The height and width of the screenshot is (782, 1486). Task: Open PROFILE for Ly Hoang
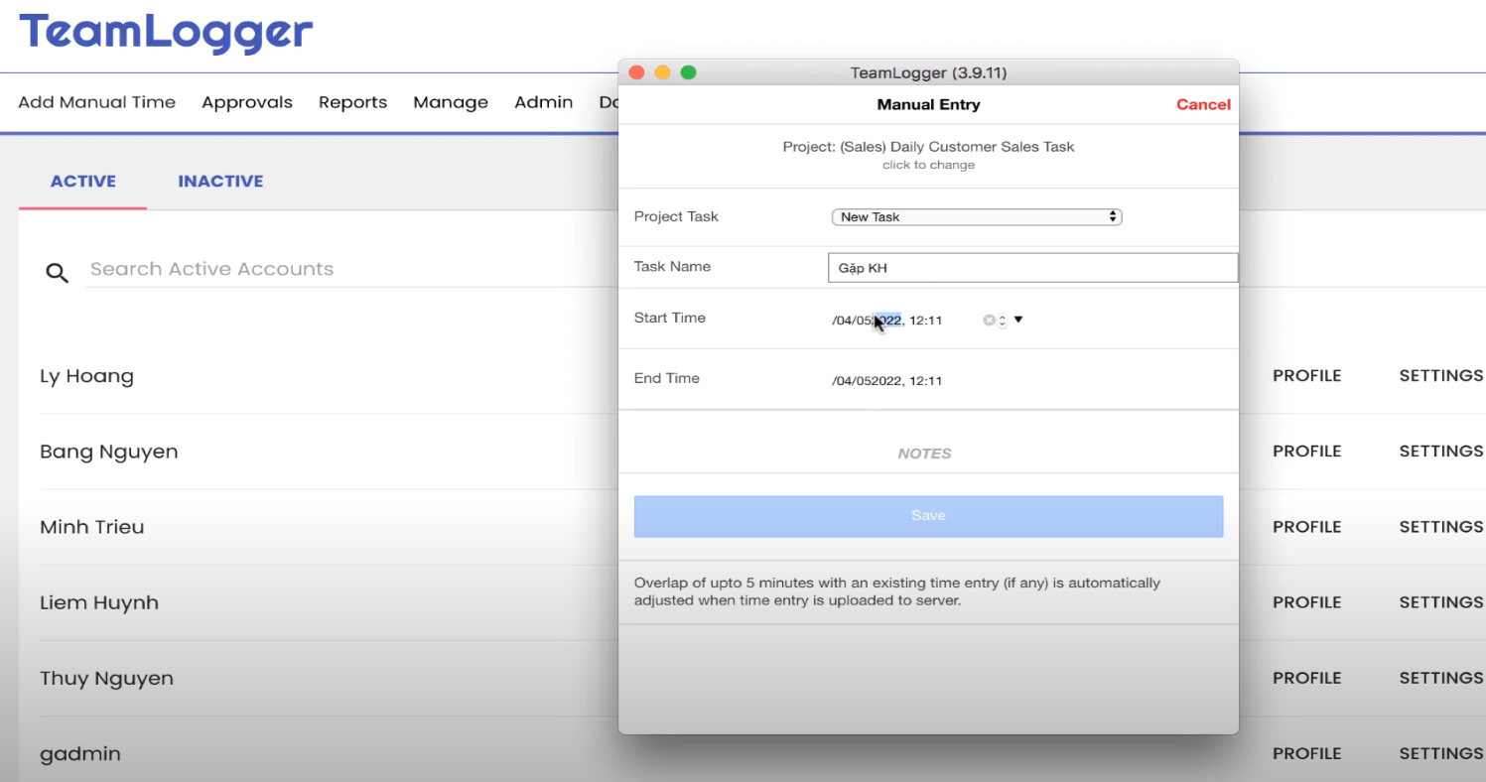point(1306,376)
